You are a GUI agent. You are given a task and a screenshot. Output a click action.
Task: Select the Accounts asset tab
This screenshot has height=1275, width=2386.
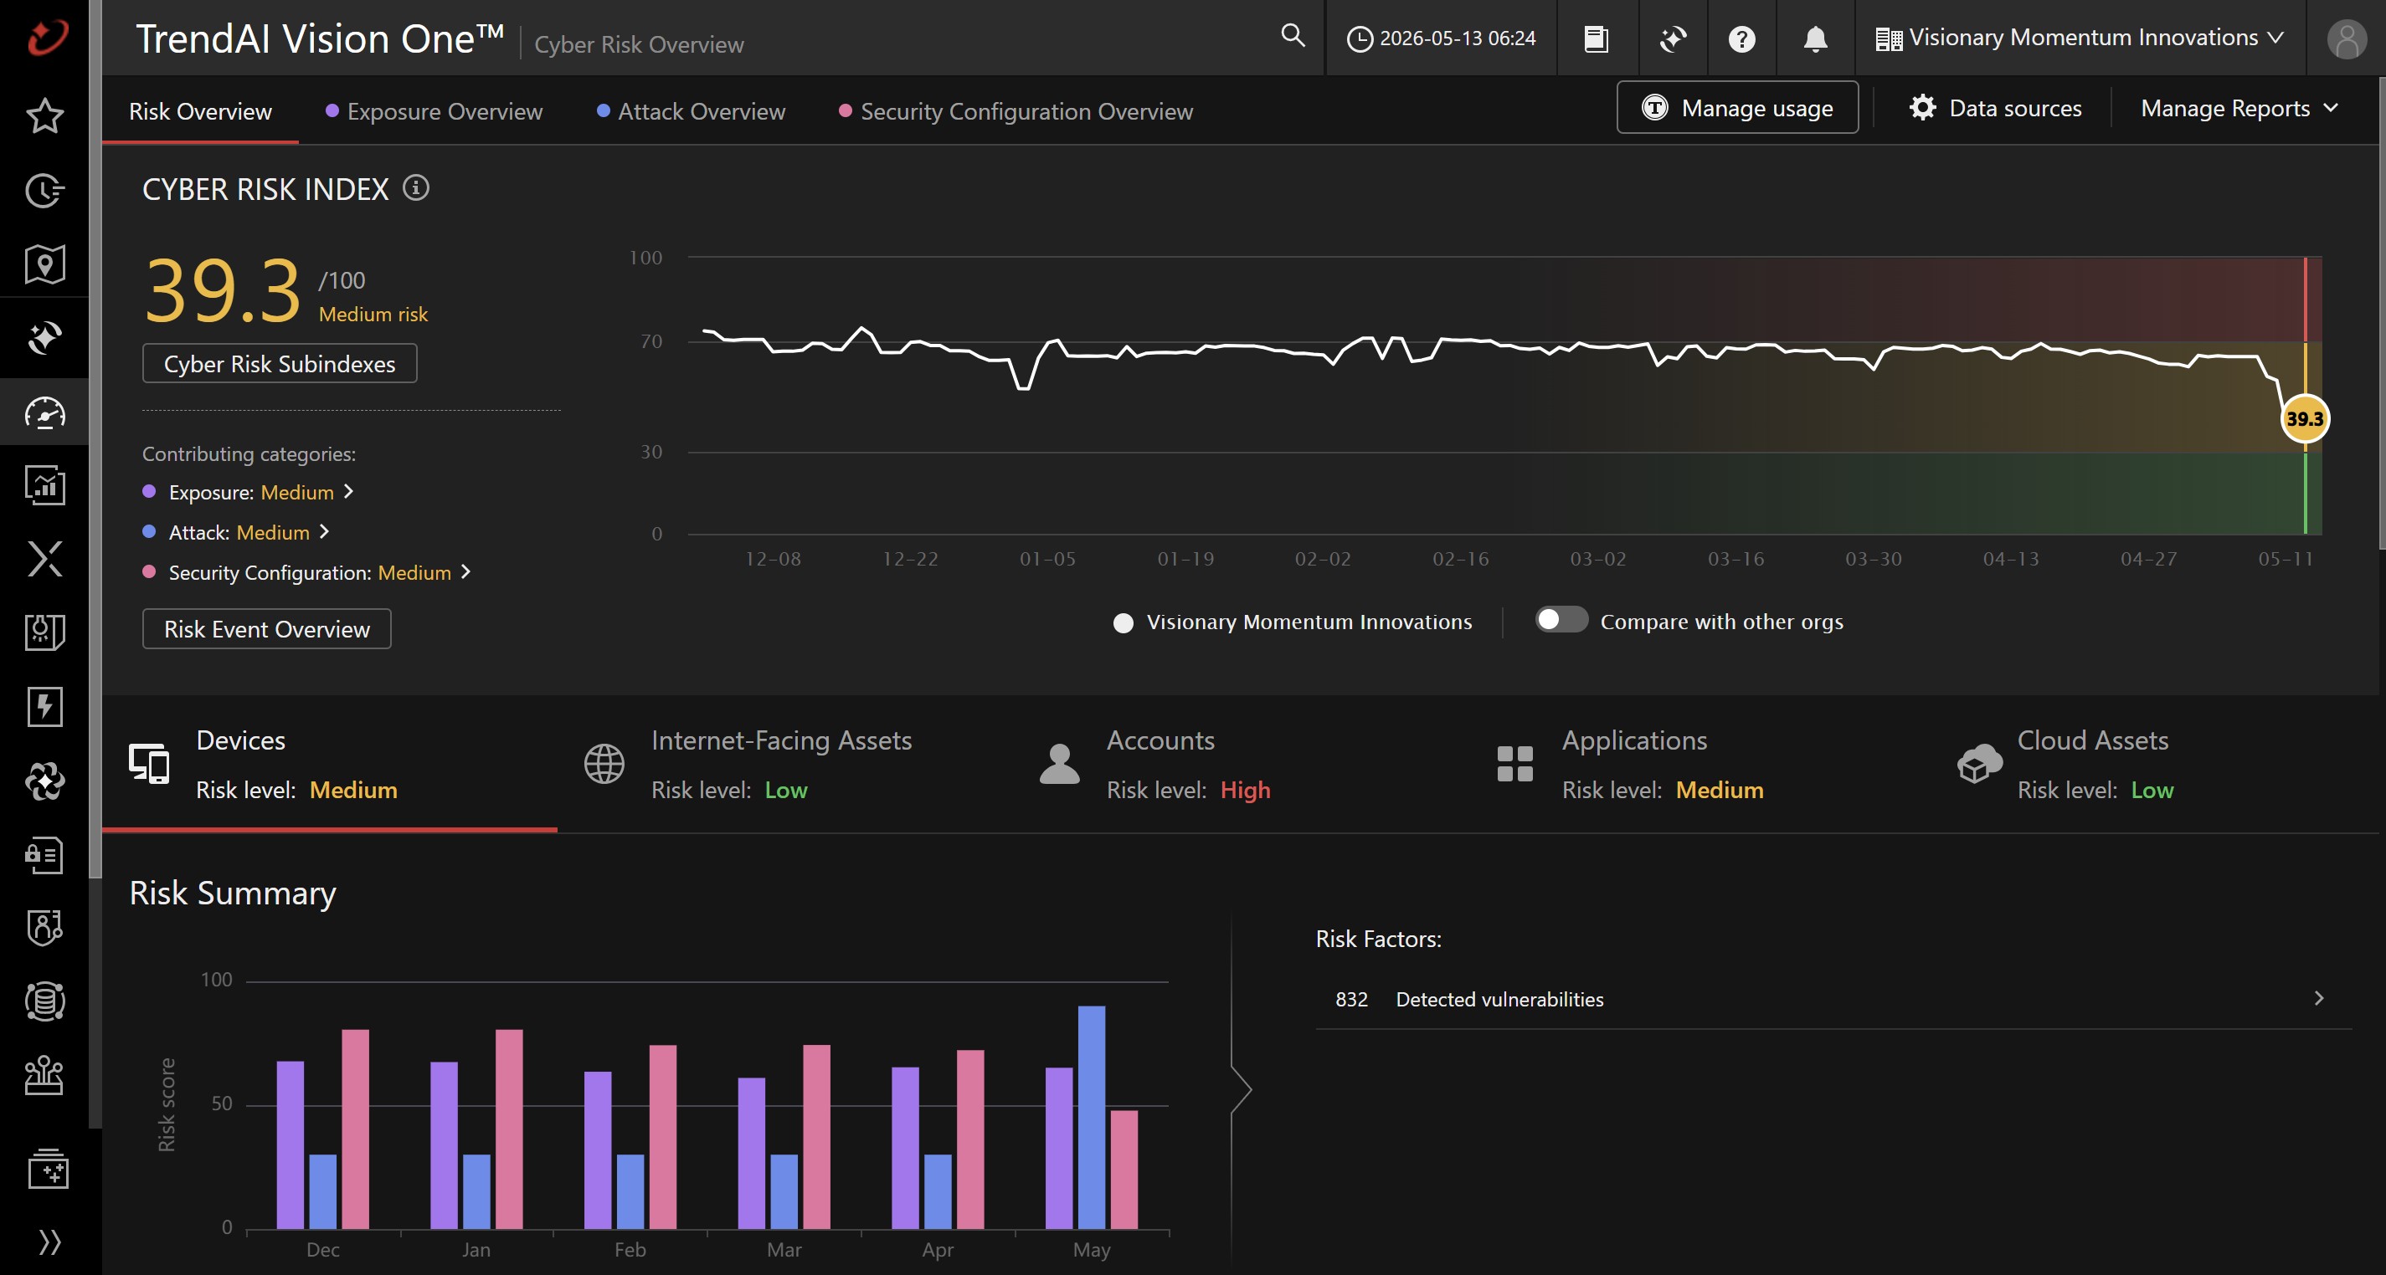click(1240, 764)
